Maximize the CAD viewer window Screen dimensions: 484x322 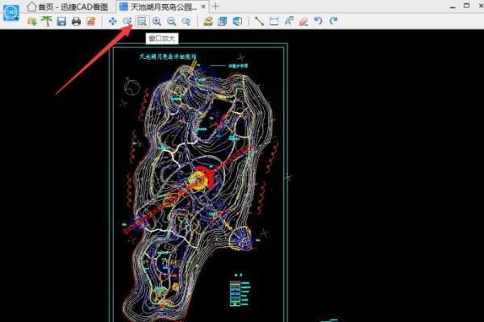point(467,6)
